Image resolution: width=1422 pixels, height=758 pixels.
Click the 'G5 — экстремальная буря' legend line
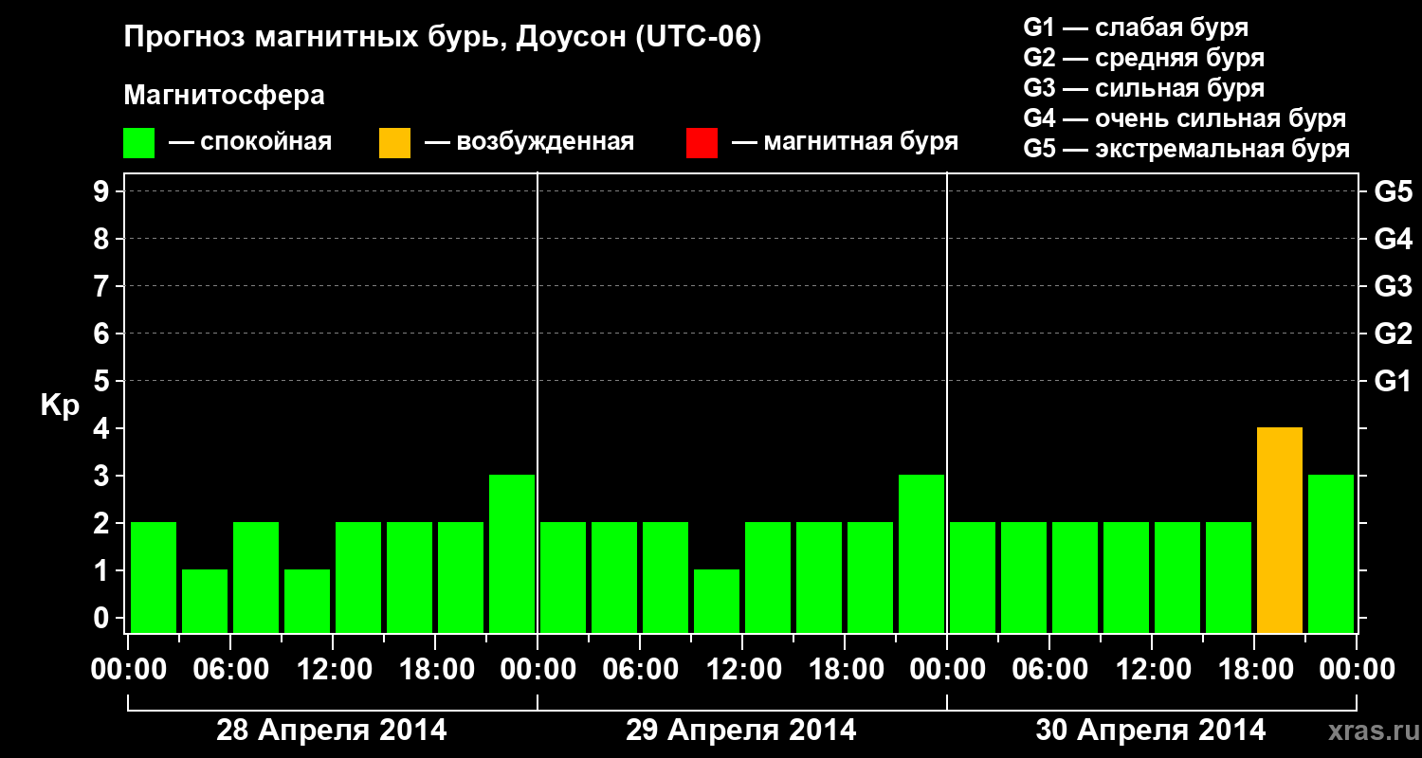tap(1186, 149)
